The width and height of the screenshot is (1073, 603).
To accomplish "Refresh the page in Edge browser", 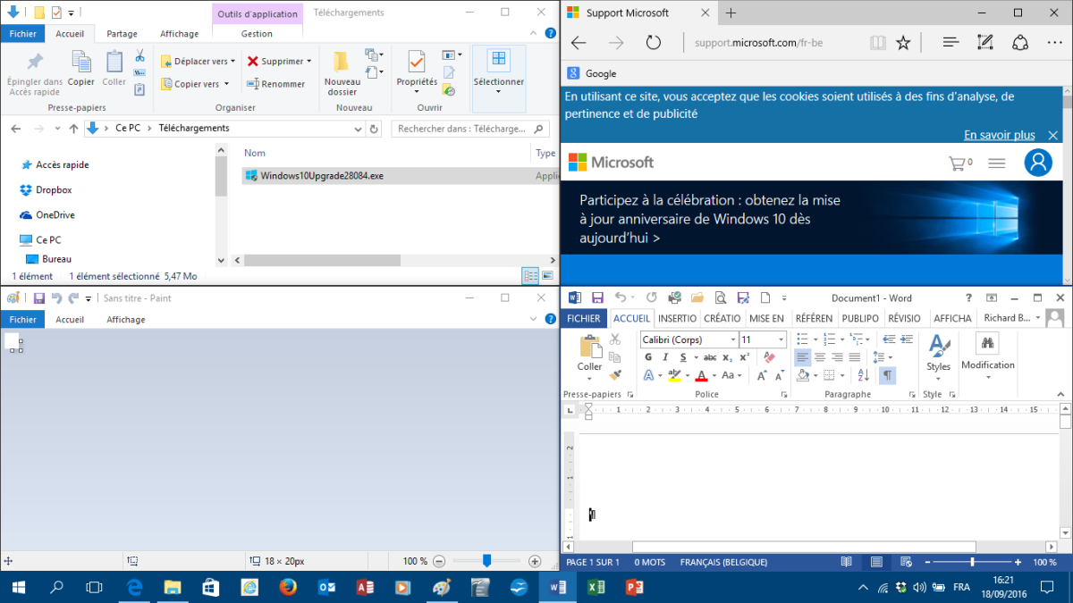I will [x=653, y=42].
